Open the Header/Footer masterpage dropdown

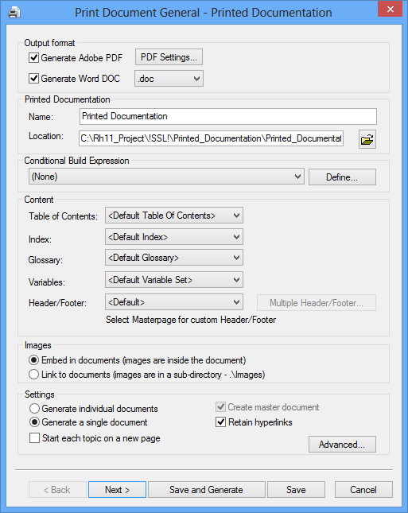click(174, 302)
